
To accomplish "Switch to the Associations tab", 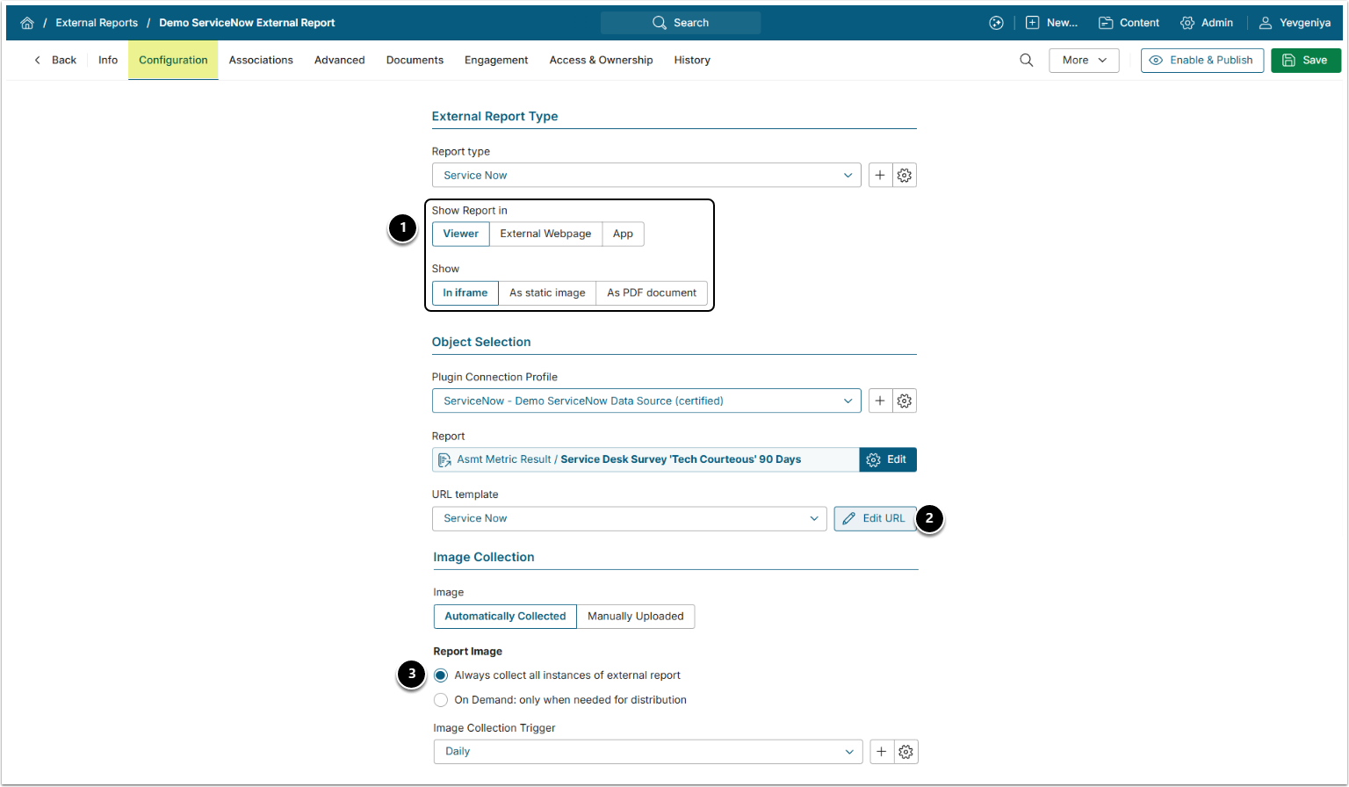I will point(261,60).
